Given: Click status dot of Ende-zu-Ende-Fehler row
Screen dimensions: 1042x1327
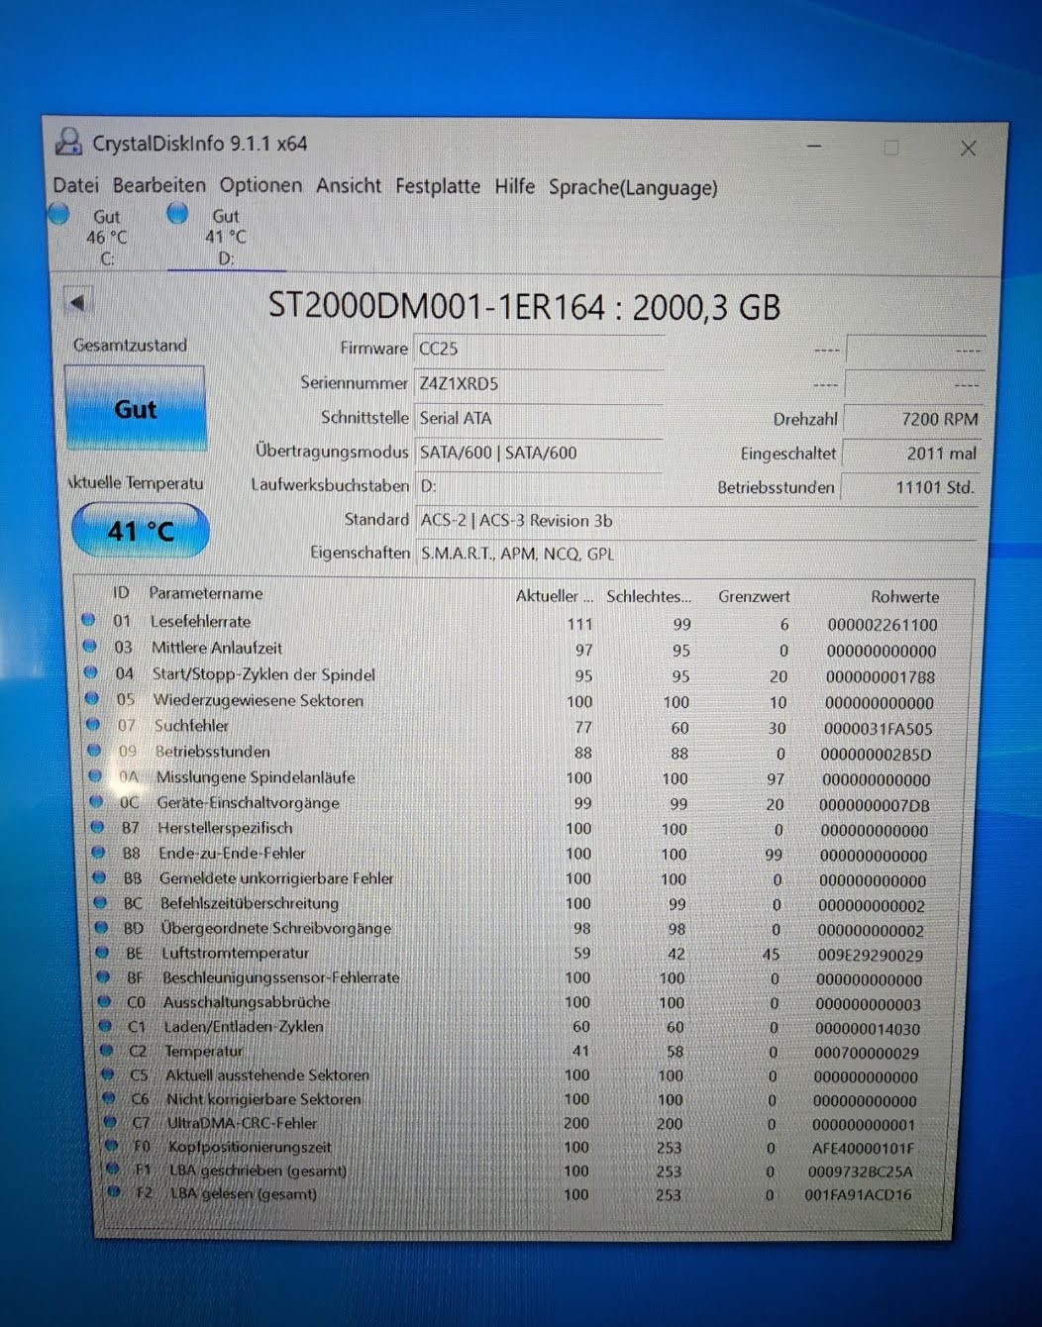Looking at the screenshot, I should (97, 852).
